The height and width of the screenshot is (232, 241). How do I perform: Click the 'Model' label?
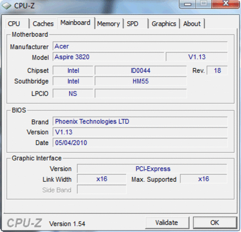pos(40,58)
